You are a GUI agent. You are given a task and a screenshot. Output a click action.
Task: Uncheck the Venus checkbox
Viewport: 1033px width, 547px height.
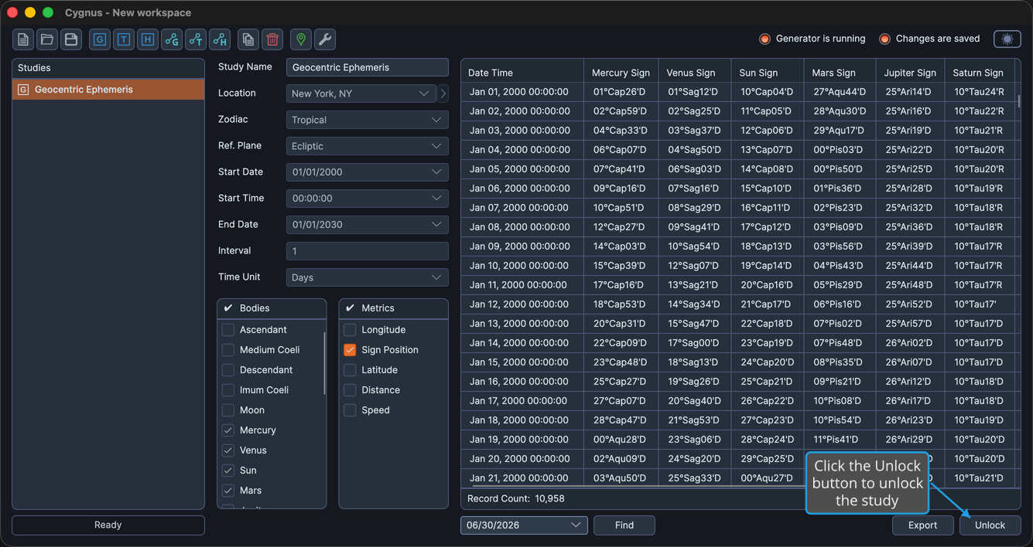click(x=228, y=450)
